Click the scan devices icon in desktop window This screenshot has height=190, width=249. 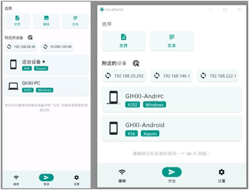coord(136,63)
